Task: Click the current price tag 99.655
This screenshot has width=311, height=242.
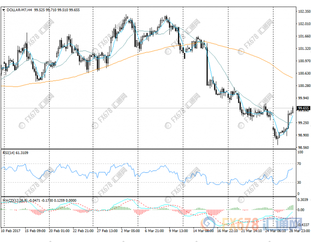Action: [x=303, y=108]
